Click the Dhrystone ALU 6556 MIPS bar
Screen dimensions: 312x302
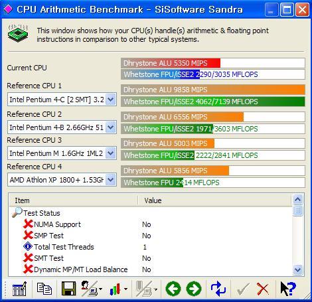click(x=213, y=117)
